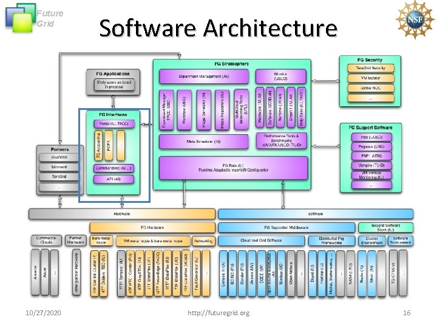This screenshot has height=328, width=437.
Task: Click the "FG Hardware" bar
Action: (x=152, y=228)
